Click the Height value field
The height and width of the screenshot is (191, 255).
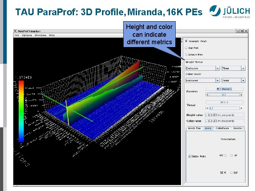point(225,115)
